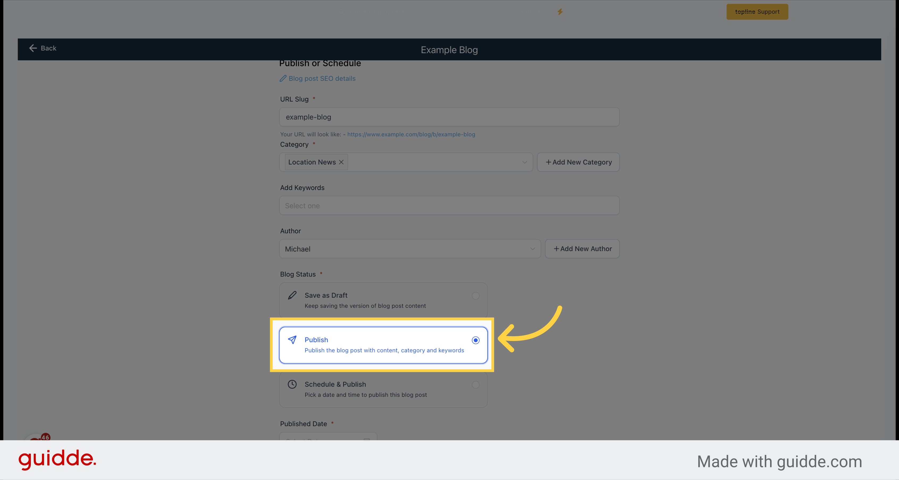Click the publish/send icon in Publish option
This screenshot has width=899, height=480.
coord(292,340)
